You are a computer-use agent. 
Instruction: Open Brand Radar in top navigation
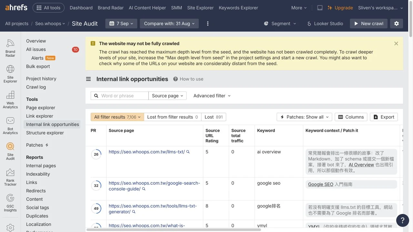[111, 8]
